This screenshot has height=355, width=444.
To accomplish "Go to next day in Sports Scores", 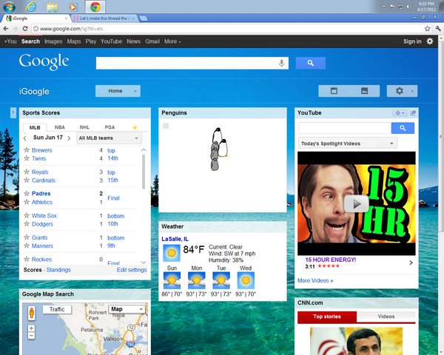I will [69, 138].
